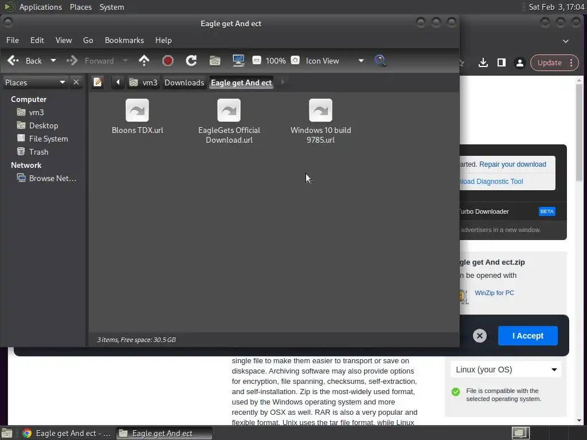Toggle the location text entry pencil icon
Image resolution: width=587 pixels, height=440 pixels.
coord(97,82)
